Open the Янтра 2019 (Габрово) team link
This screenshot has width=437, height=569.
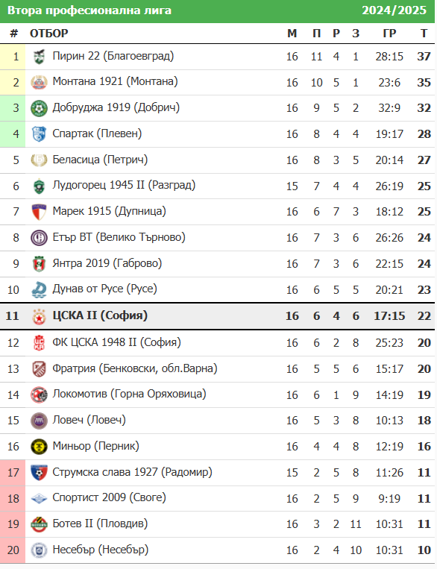point(107,263)
